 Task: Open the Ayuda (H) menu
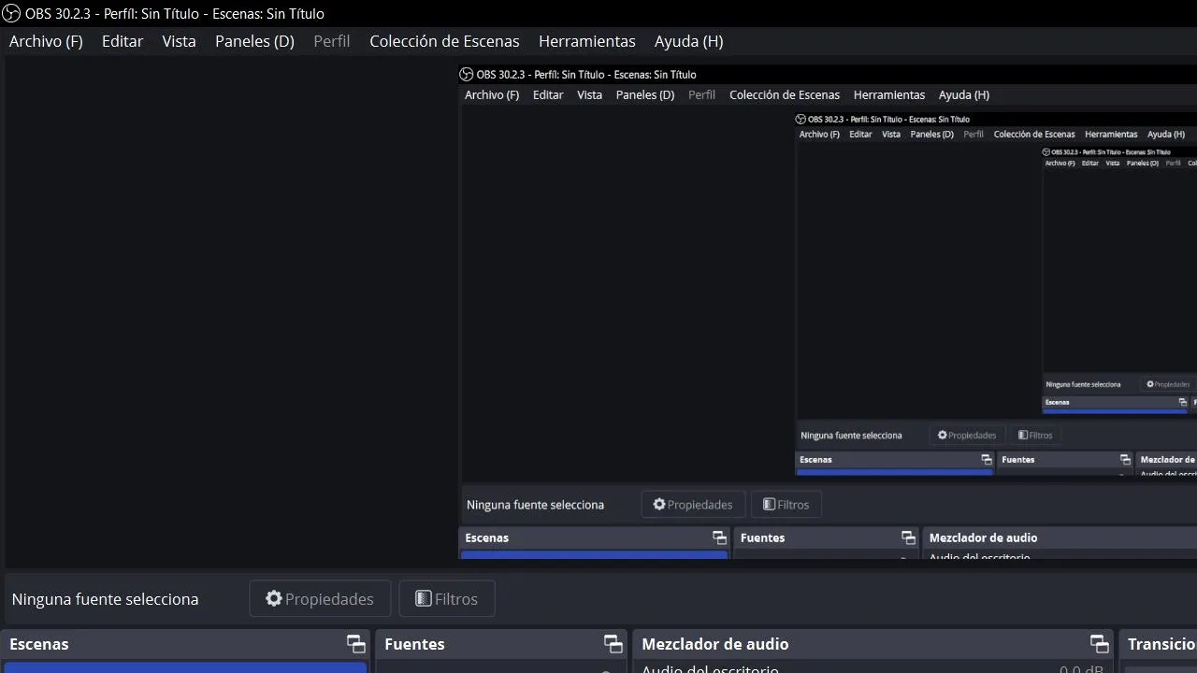click(x=688, y=41)
